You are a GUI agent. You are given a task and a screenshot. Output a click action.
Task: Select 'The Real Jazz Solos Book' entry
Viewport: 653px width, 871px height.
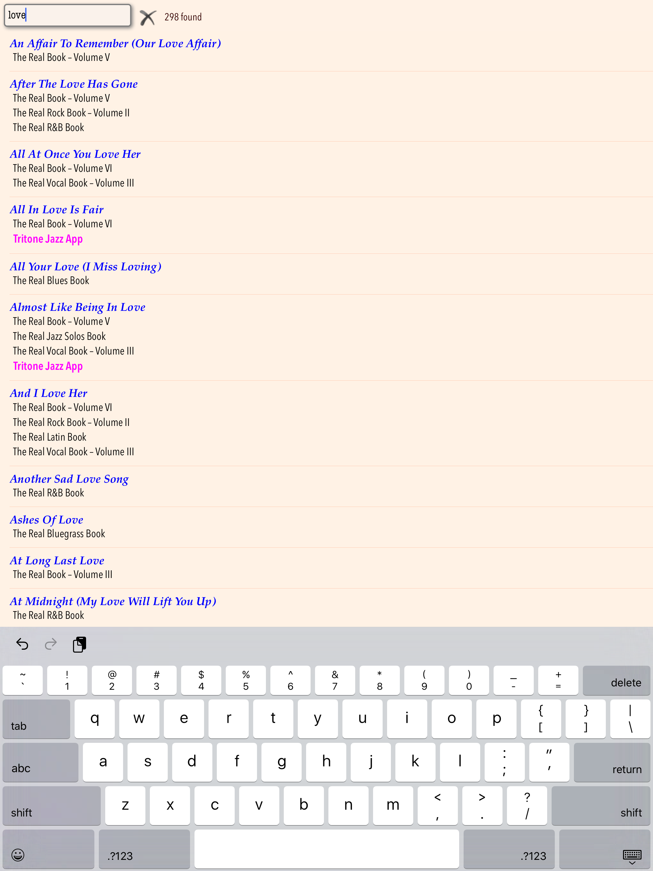pos(59,336)
